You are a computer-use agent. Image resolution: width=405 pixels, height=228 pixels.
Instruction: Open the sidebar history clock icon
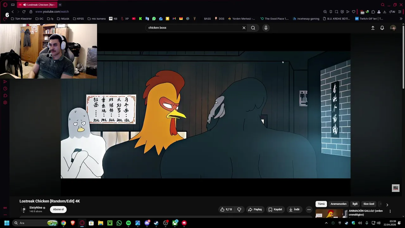tap(5, 89)
